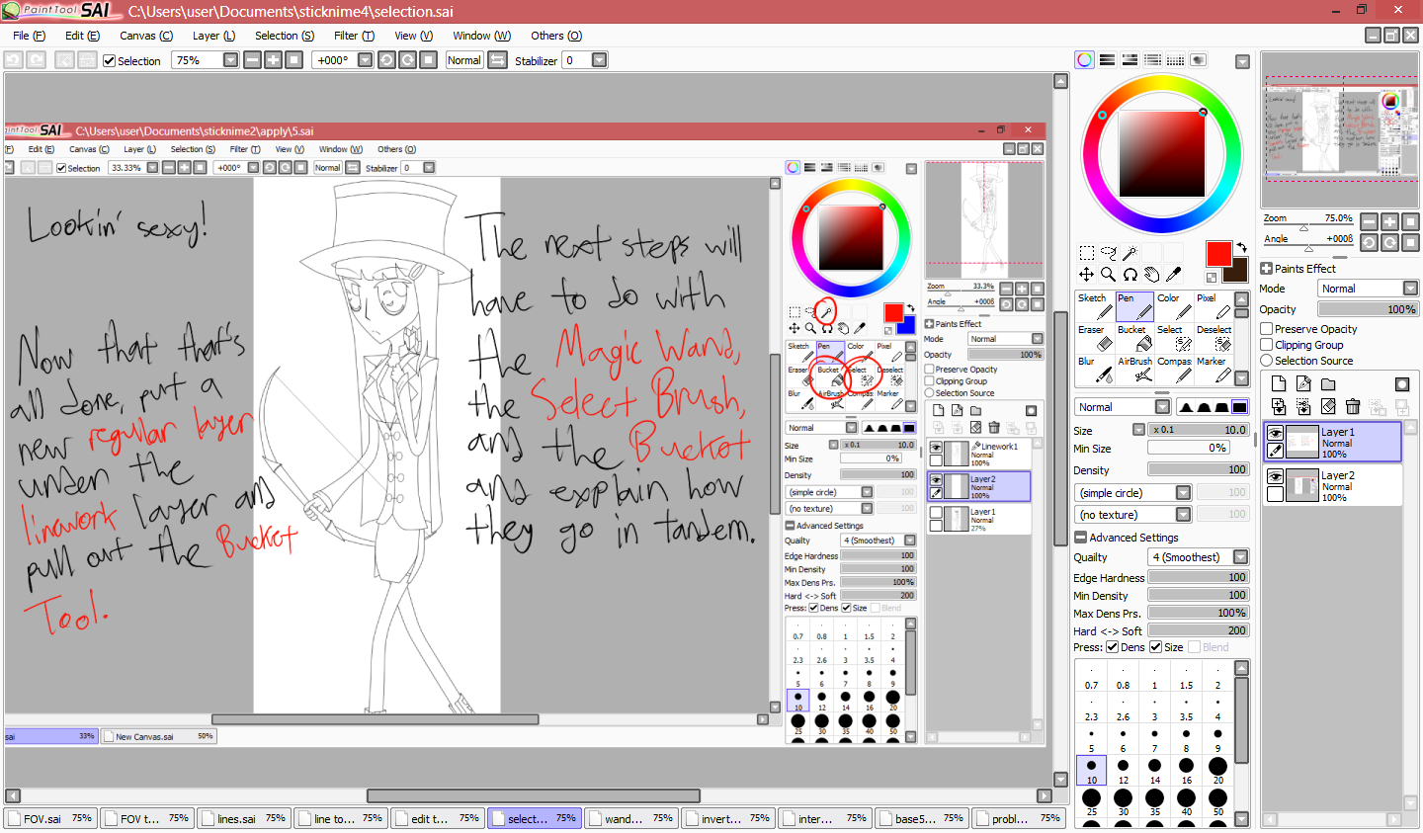Viewport: 1423px width, 833px height.
Task: Hide Layer2 using its eye icon
Action: pos(1275,476)
